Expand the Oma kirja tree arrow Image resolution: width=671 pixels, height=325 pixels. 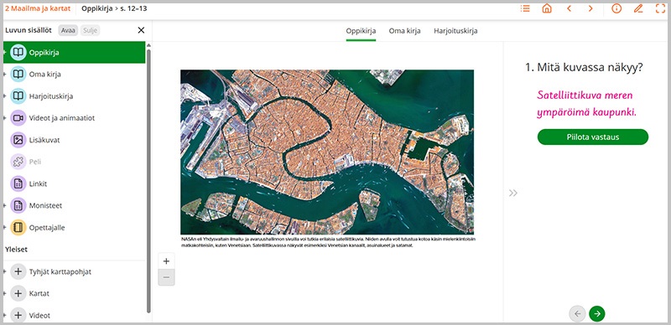5,75
